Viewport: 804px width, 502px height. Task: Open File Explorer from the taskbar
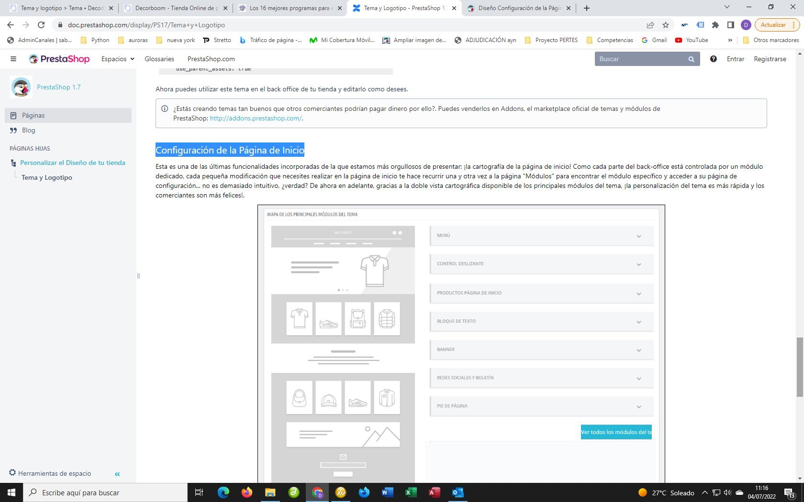tap(270, 492)
